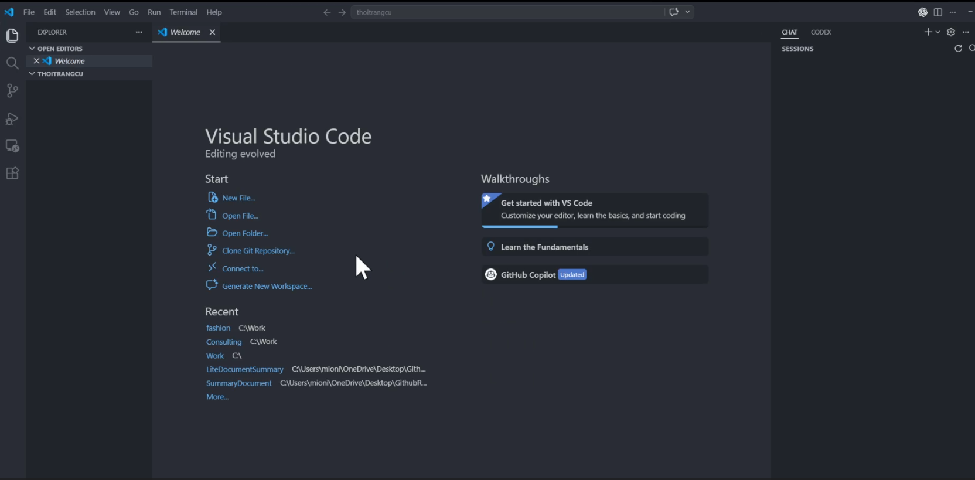Viewport: 975px width, 480px height.
Task: Close Welcome in the Open Editors list
Action: tap(36, 61)
